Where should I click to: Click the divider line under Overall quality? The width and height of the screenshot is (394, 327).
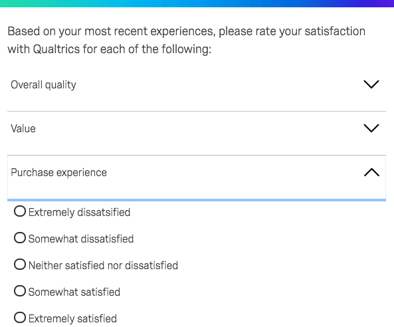coord(197,111)
